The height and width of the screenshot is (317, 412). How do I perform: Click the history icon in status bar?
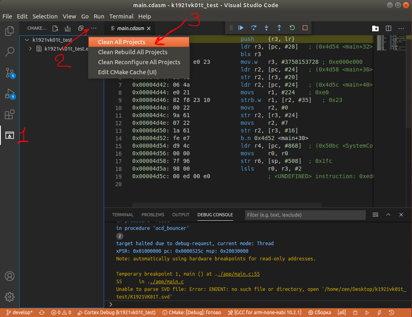pyautogui.click(x=391, y=313)
